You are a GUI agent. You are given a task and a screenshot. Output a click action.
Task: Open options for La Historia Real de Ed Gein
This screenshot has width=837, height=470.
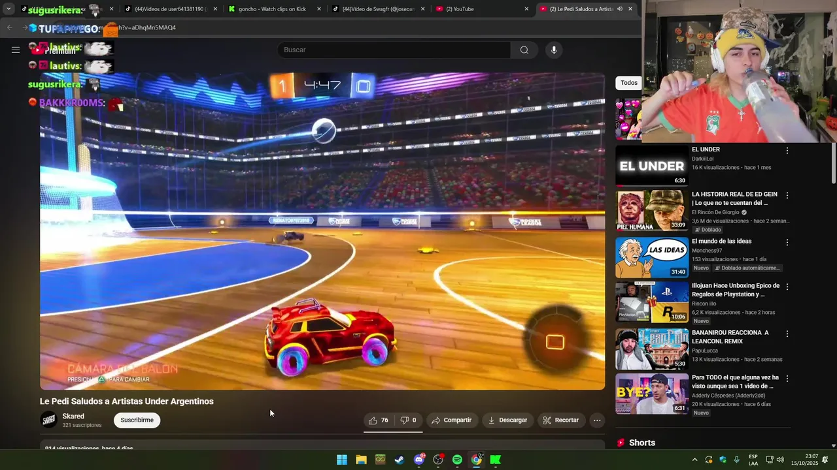click(787, 195)
